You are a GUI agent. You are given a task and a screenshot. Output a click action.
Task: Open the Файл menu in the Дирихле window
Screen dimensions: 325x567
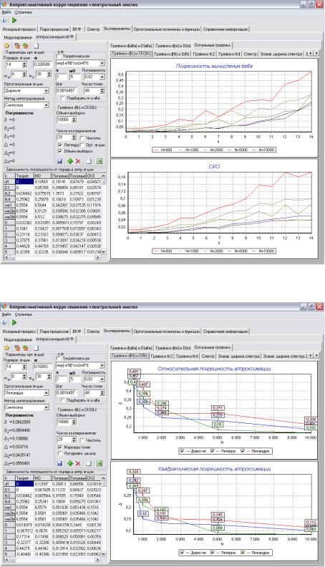pos(6,12)
